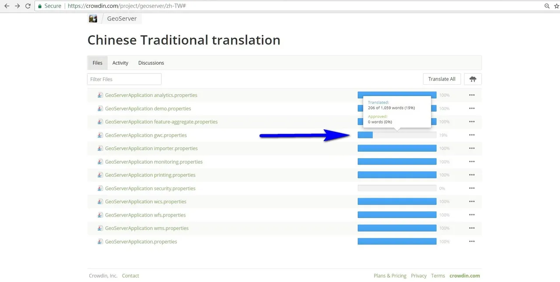Open more options for wfs.properties
This screenshot has height=282, width=560.
click(x=472, y=215)
